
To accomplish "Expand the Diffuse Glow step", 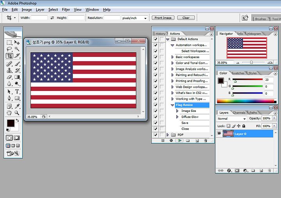I will pyautogui.click(x=177, y=117).
